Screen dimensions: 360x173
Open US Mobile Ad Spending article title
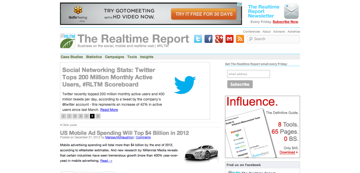click(124, 133)
